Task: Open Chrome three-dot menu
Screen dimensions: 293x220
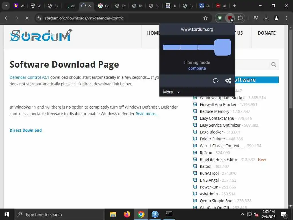Action: [x=287, y=18]
